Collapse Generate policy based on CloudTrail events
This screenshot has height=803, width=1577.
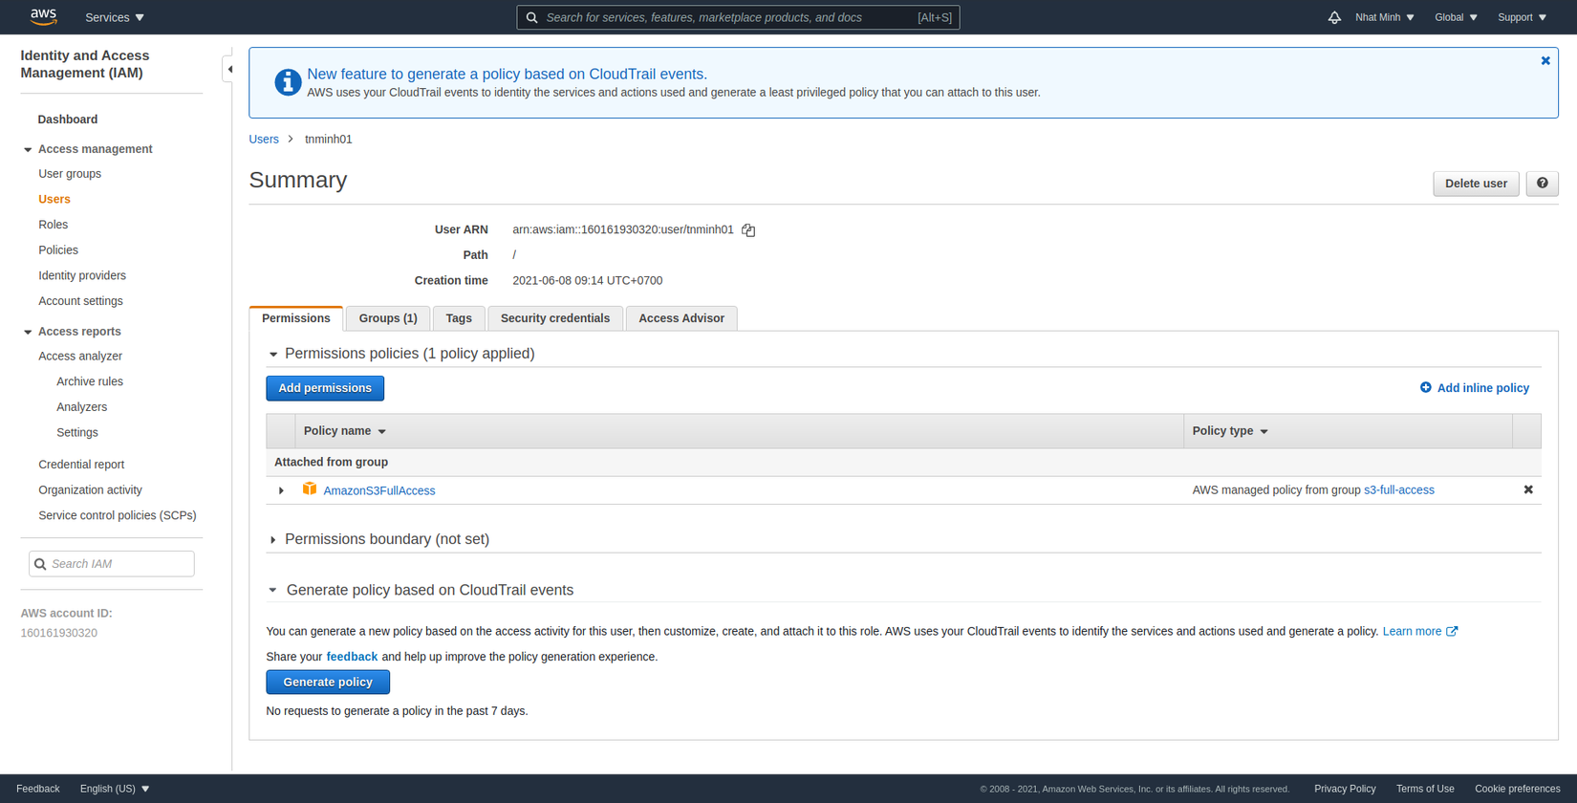(273, 591)
